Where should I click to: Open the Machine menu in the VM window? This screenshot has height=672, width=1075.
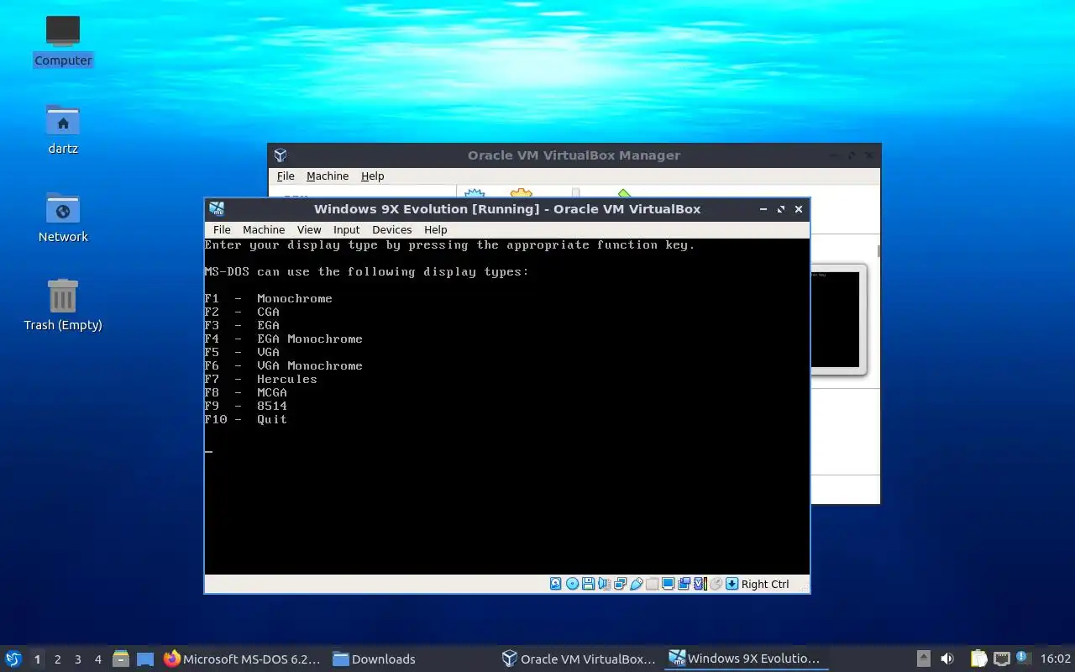[264, 229]
